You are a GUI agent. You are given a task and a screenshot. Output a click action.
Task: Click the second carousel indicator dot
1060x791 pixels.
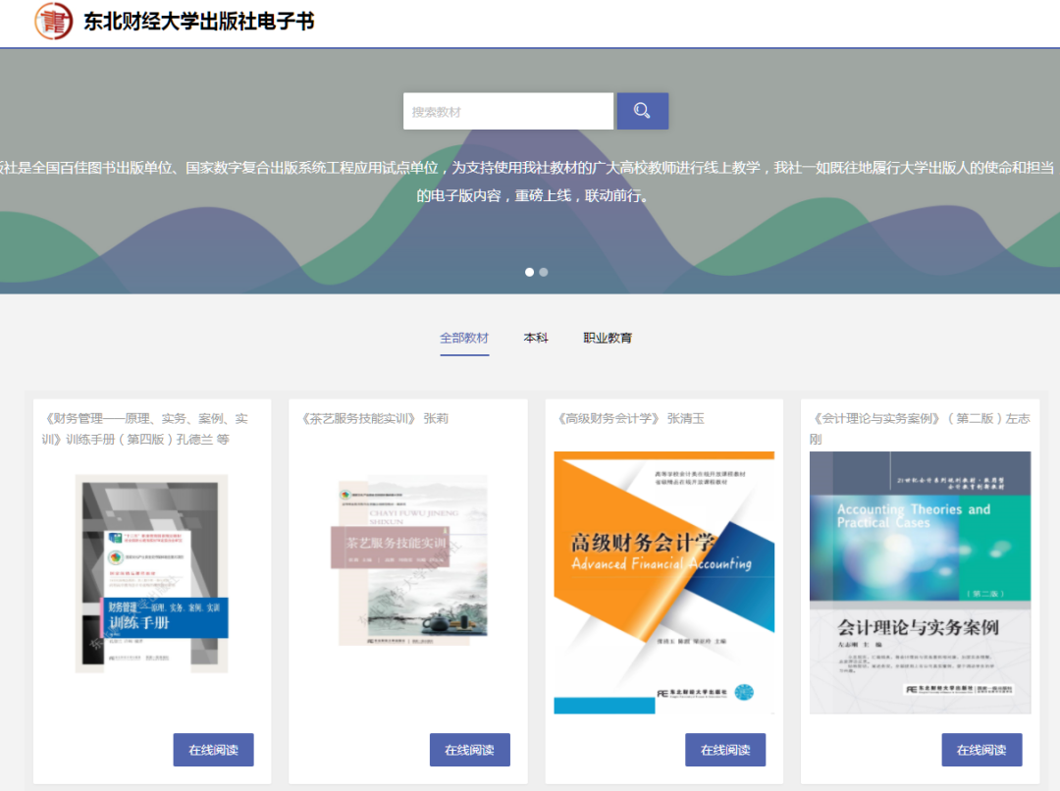click(x=544, y=272)
